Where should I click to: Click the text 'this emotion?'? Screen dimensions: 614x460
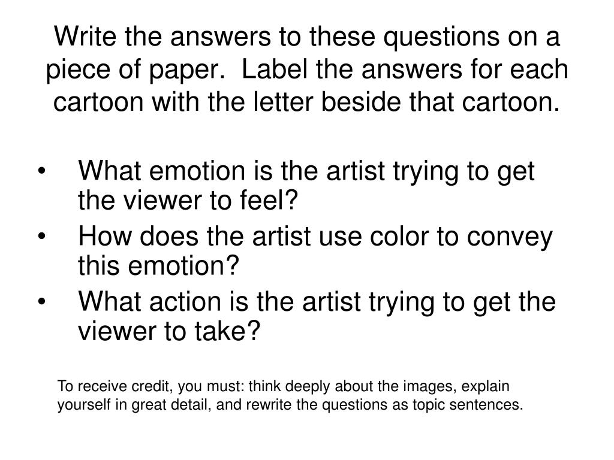coord(158,265)
